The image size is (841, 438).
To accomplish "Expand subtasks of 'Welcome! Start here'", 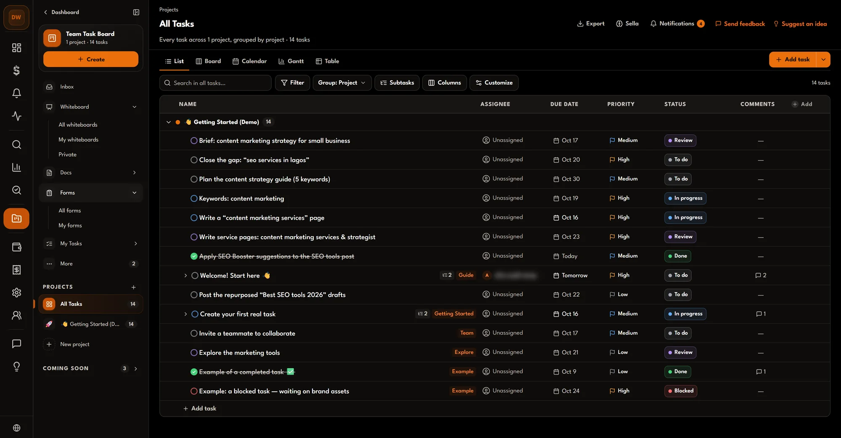I will (x=185, y=275).
